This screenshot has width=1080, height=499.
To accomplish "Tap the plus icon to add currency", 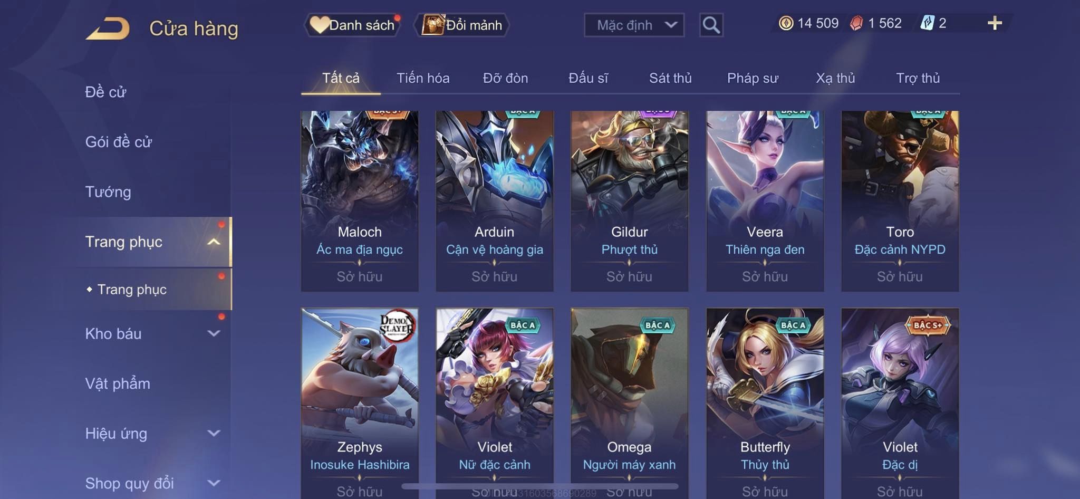I will click(x=995, y=23).
